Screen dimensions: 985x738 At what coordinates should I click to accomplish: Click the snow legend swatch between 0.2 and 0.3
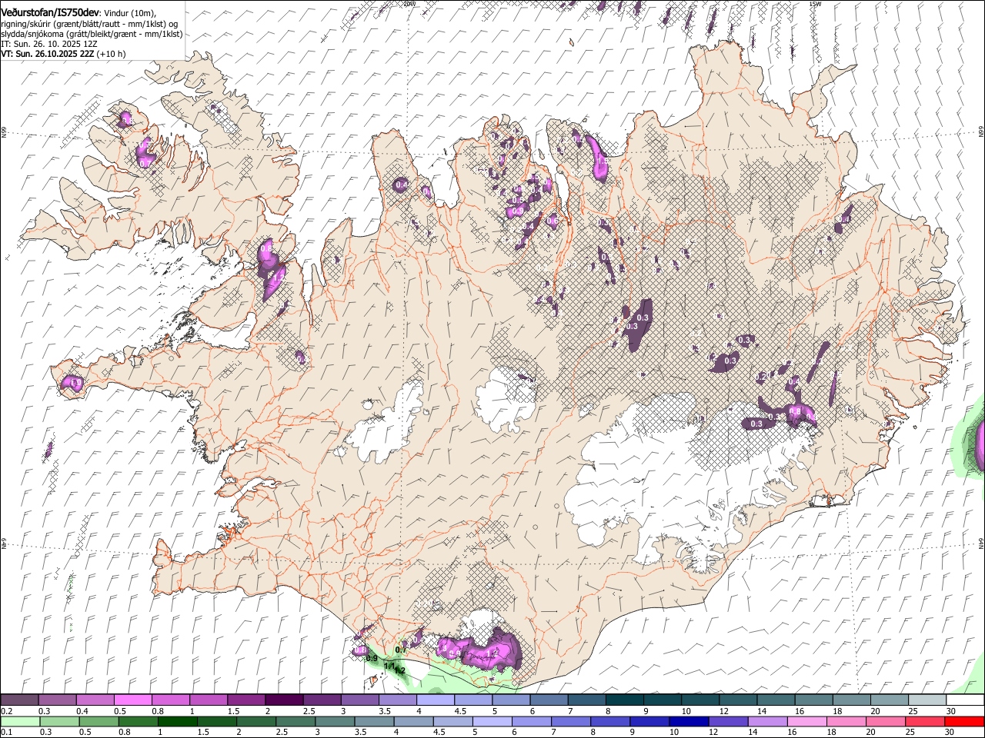(19, 700)
